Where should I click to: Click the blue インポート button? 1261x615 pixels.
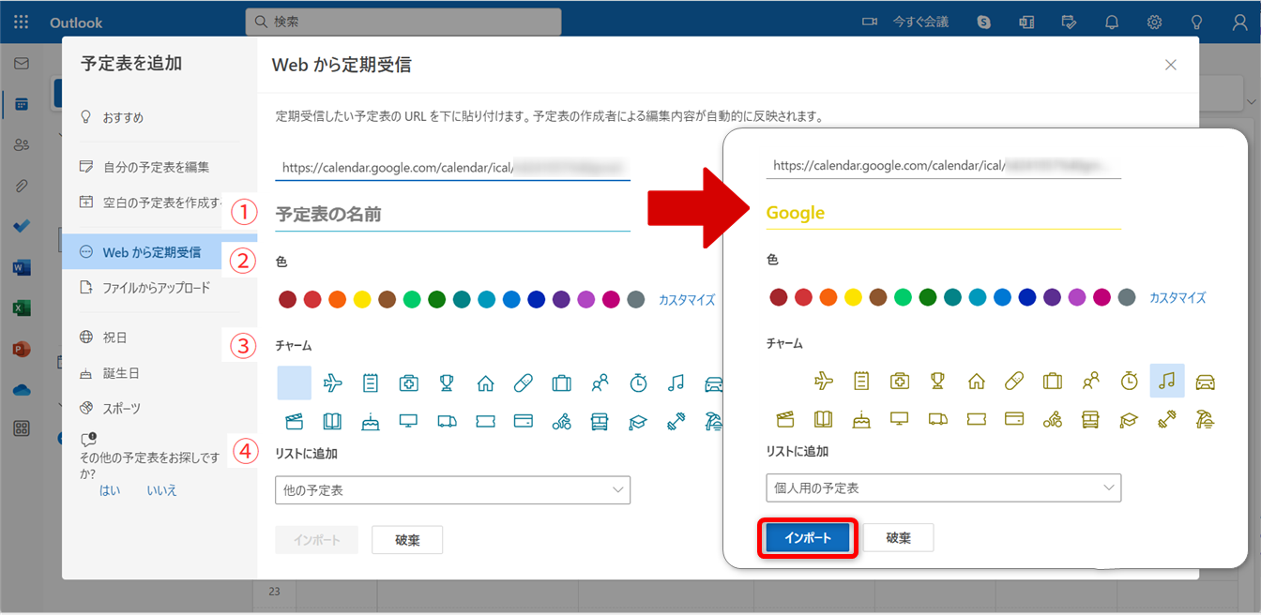coord(807,538)
